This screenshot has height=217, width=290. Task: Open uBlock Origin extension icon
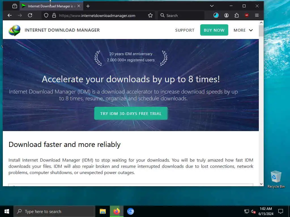[x=247, y=15]
